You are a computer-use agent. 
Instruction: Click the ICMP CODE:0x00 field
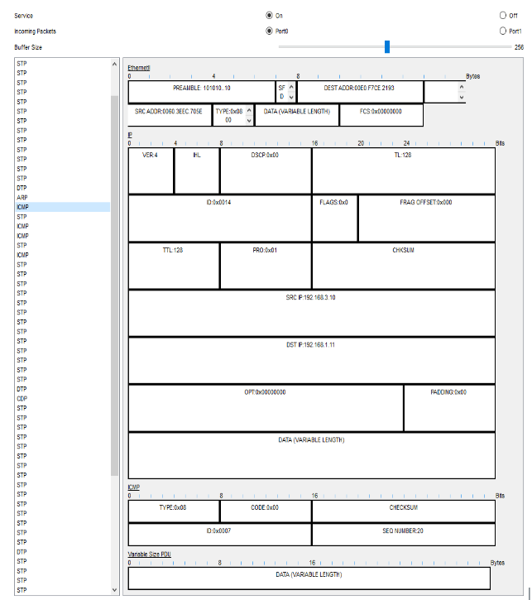(266, 511)
